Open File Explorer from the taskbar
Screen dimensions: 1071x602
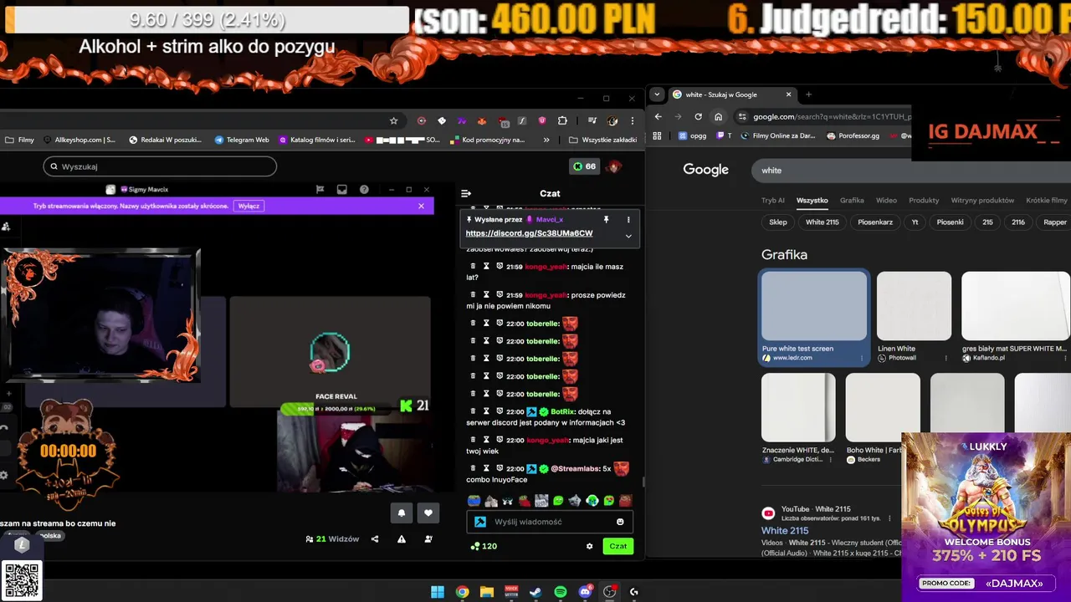coord(487,592)
